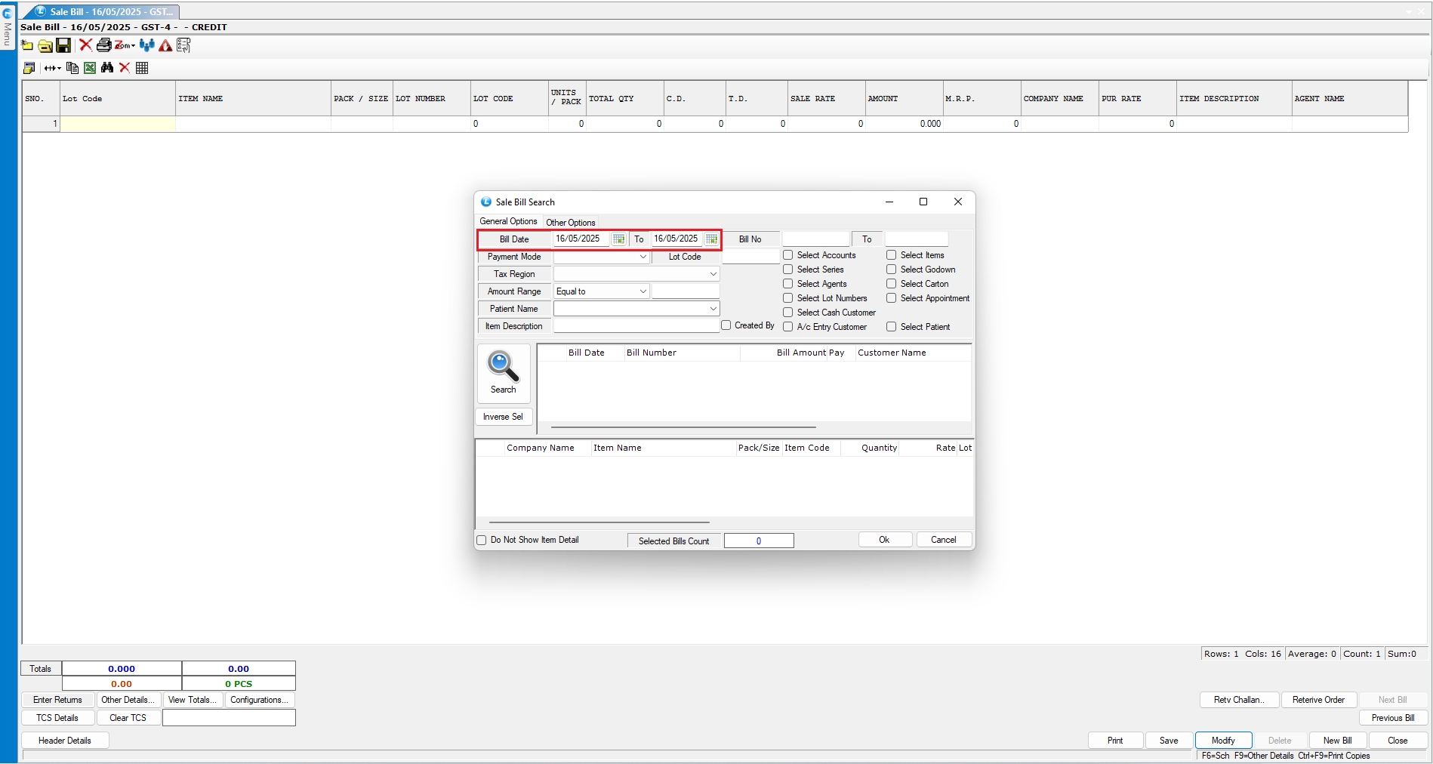Click the Item Description input field
This screenshot has height=764, width=1433.
click(x=636, y=326)
